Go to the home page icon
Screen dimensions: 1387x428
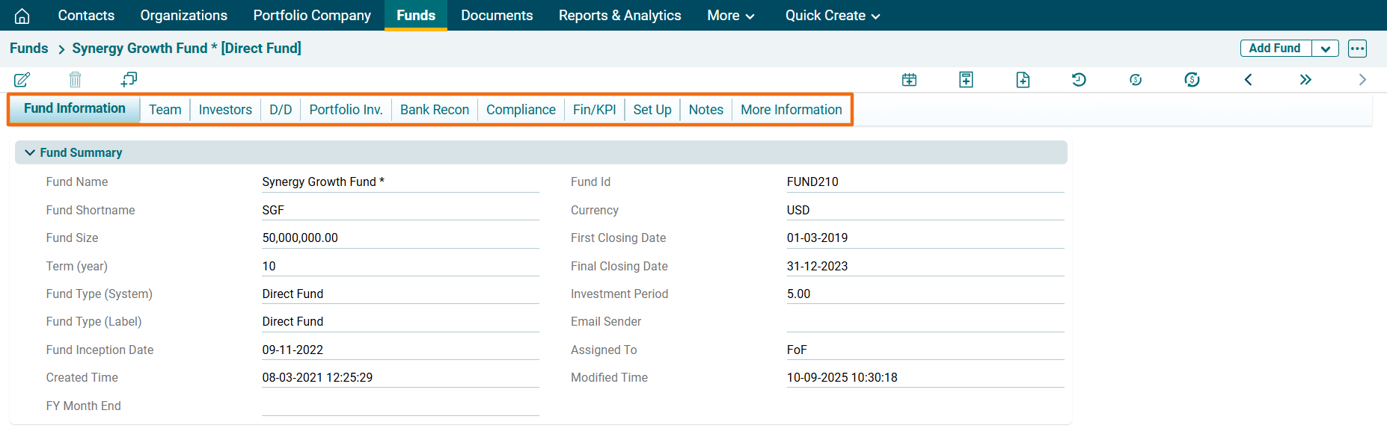[22, 16]
